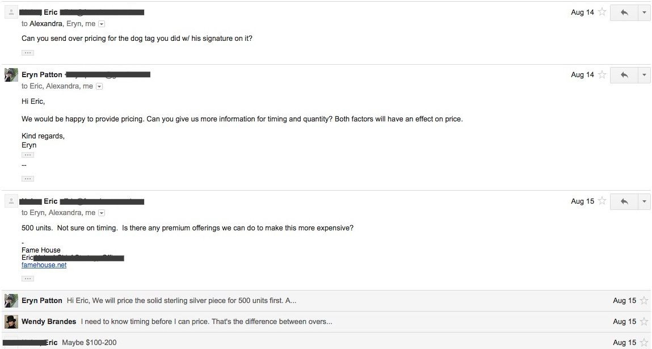The height and width of the screenshot is (349, 652).
Task: Open the famehouse.net link
Action: point(44,265)
